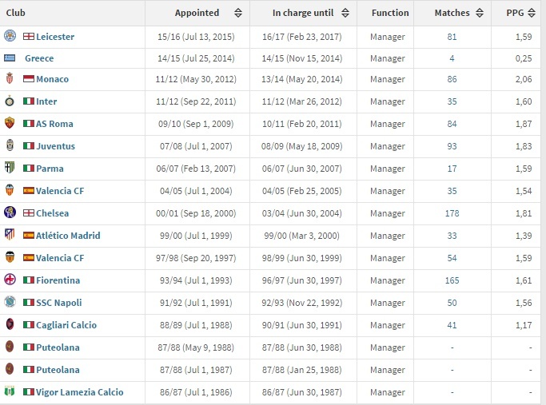Open the Valencia CF 04/05 club link
The height and width of the screenshot is (405, 546).
click(x=60, y=191)
